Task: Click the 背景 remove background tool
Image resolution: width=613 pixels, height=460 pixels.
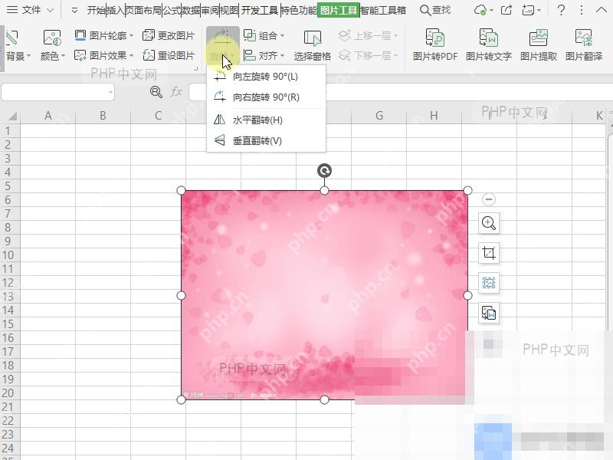Action: tap(15, 46)
